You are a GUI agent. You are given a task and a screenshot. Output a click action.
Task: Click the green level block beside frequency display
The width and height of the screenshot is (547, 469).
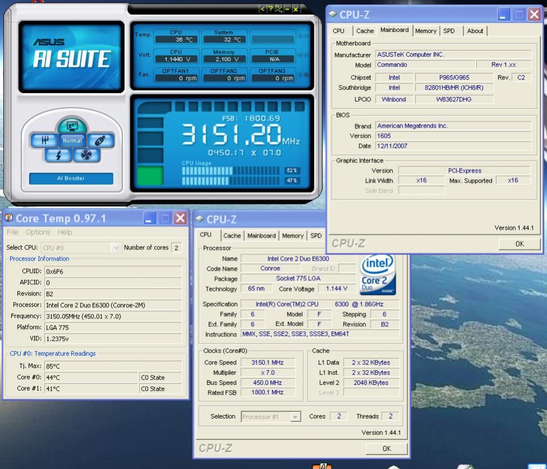pyautogui.click(x=150, y=175)
